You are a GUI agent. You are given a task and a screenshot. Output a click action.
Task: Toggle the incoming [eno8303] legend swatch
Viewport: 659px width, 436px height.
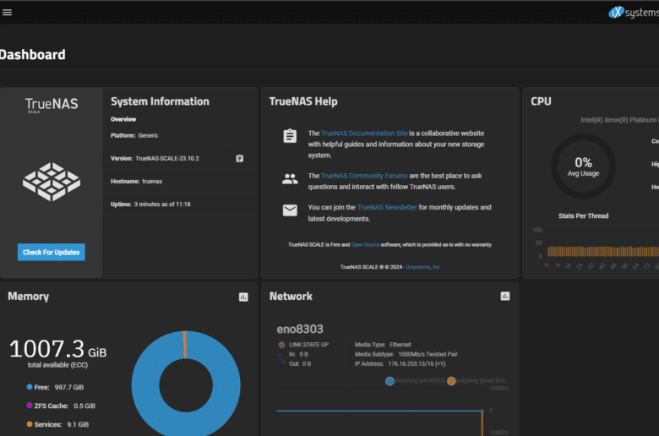click(x=389, y=381)
